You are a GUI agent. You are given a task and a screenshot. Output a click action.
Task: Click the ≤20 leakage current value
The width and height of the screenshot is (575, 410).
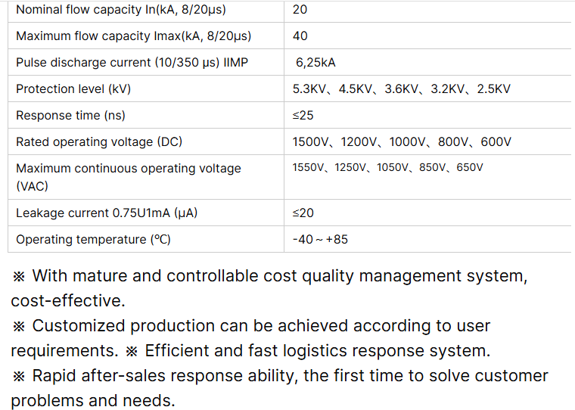click(x=303, y=213)
